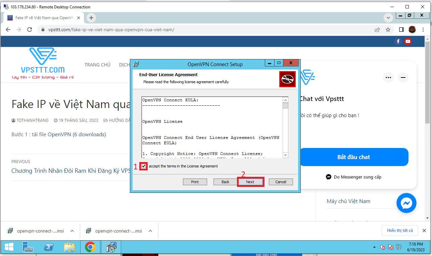Click the volume muted tray icon
This screenshot has height=256, width=432.
[383, 248]
